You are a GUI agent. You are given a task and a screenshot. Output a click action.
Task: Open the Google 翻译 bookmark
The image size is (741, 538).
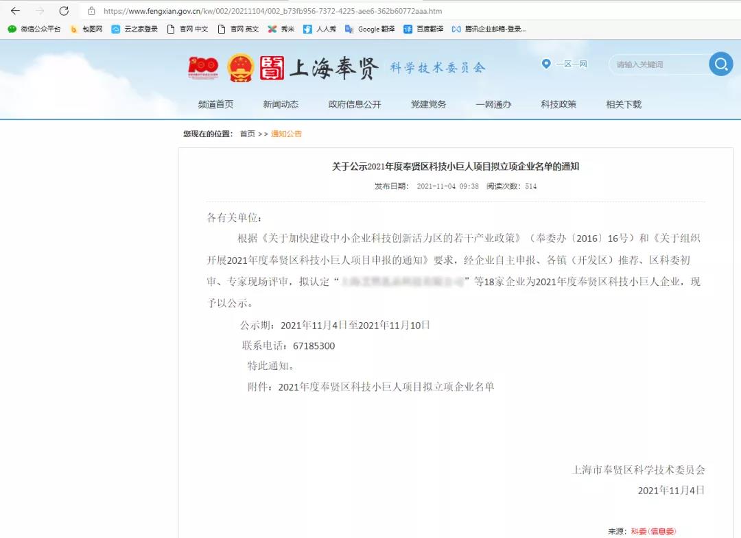point(376,29)
